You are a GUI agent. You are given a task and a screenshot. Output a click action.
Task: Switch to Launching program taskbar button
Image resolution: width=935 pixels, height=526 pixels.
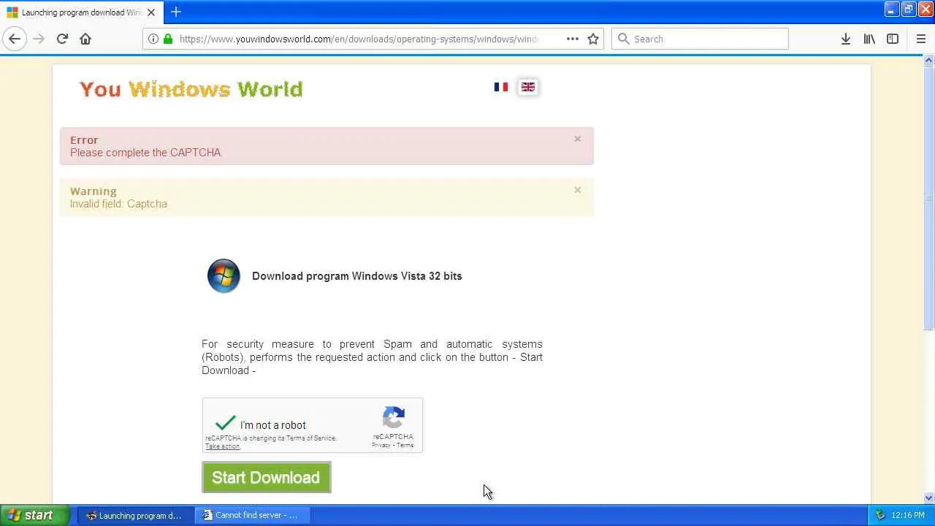[x=135, y=515]
